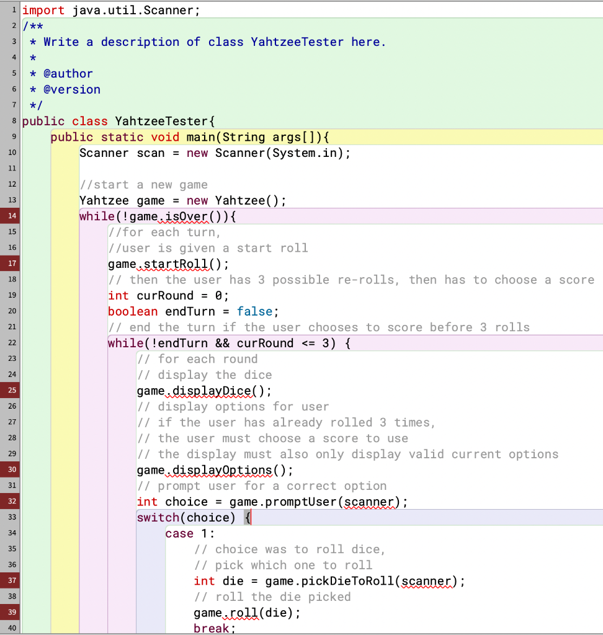Toggle the breakpoint on line 39
603x635 pixels.
10,613
